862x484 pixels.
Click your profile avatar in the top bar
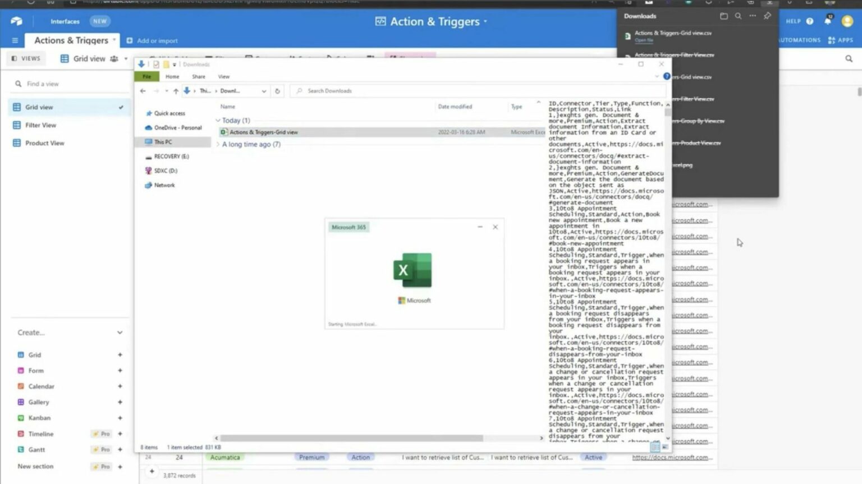pos(847,21)
